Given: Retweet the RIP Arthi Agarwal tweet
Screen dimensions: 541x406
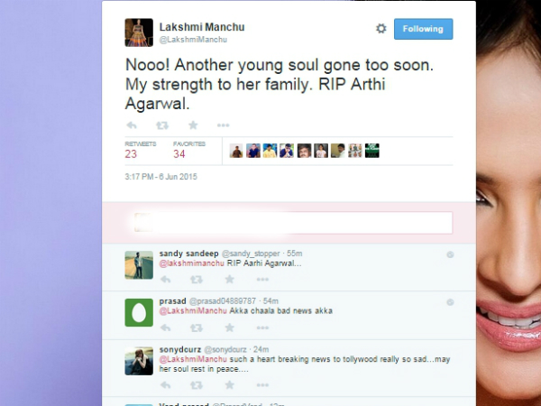Looking at the screenshot, I should (162, 125).
